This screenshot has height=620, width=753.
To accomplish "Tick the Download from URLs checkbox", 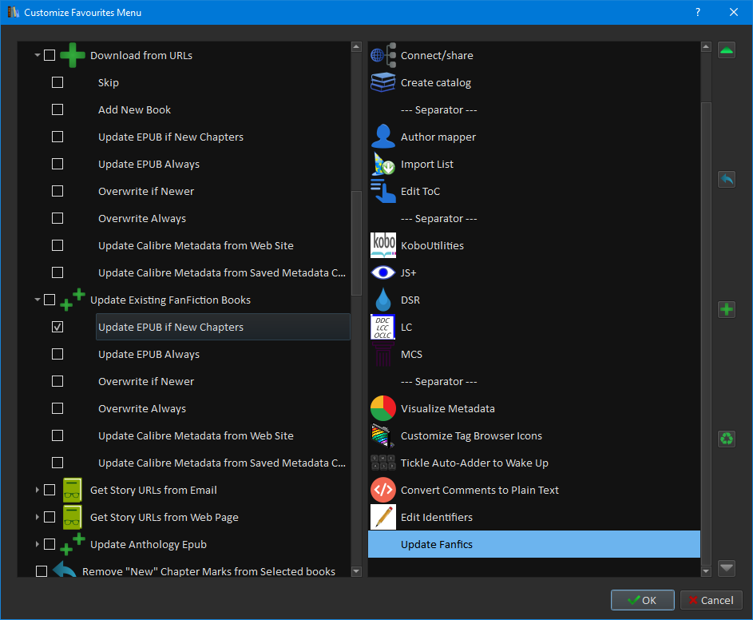I will coord(50,55).
